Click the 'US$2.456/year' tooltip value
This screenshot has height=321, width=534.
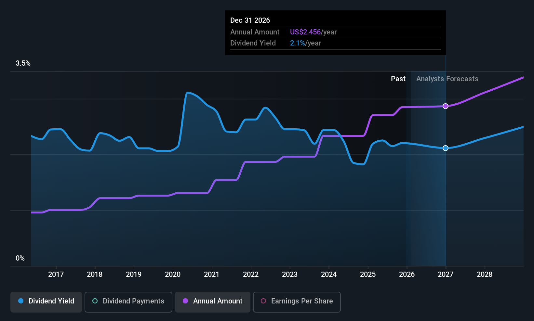coord(313,32)
